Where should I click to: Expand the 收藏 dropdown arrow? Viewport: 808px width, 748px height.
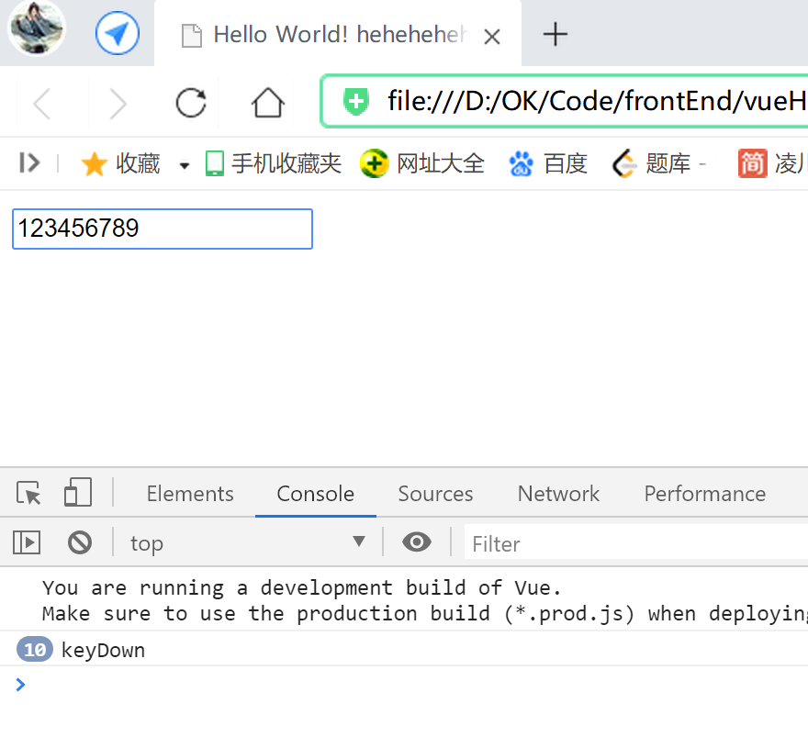coord(184,165)
